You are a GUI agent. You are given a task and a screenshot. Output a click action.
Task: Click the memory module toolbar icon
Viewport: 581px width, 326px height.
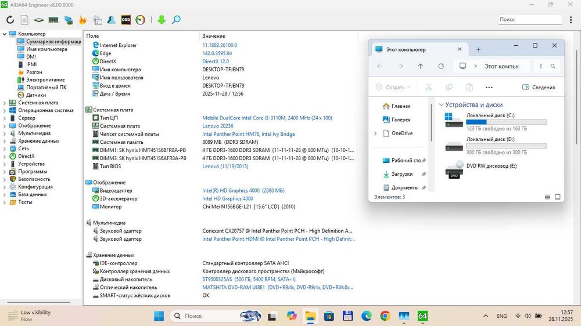[x=53, y=20]
